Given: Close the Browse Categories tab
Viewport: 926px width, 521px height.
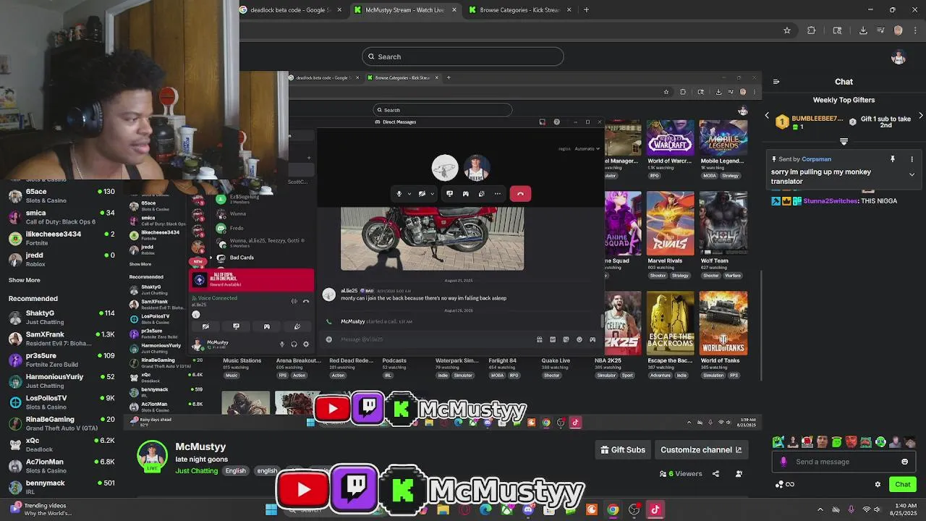Looking at the screenshot, I should pos(569,10).
